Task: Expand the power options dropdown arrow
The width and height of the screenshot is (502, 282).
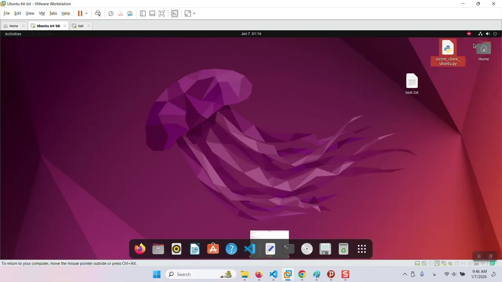Action: 86,13
